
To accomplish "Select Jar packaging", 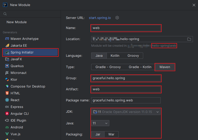I will point(98,134).
